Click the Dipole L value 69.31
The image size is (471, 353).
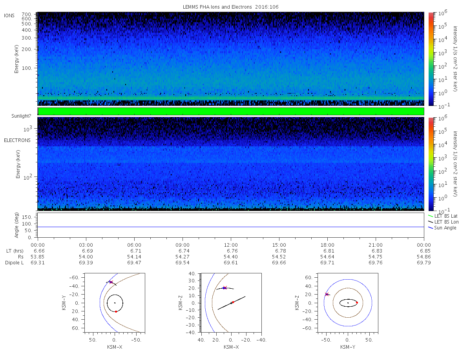(38, 262)
